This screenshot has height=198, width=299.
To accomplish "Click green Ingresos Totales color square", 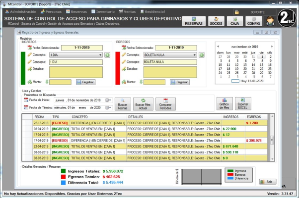I will [63, 171].
